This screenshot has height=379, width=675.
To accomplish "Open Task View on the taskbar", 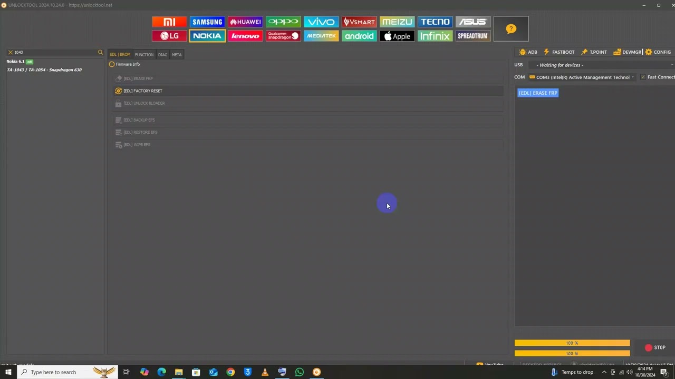I will coord(127,372).
